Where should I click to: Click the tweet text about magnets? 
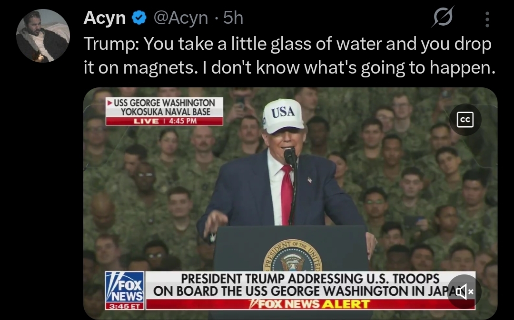point(289,56)
